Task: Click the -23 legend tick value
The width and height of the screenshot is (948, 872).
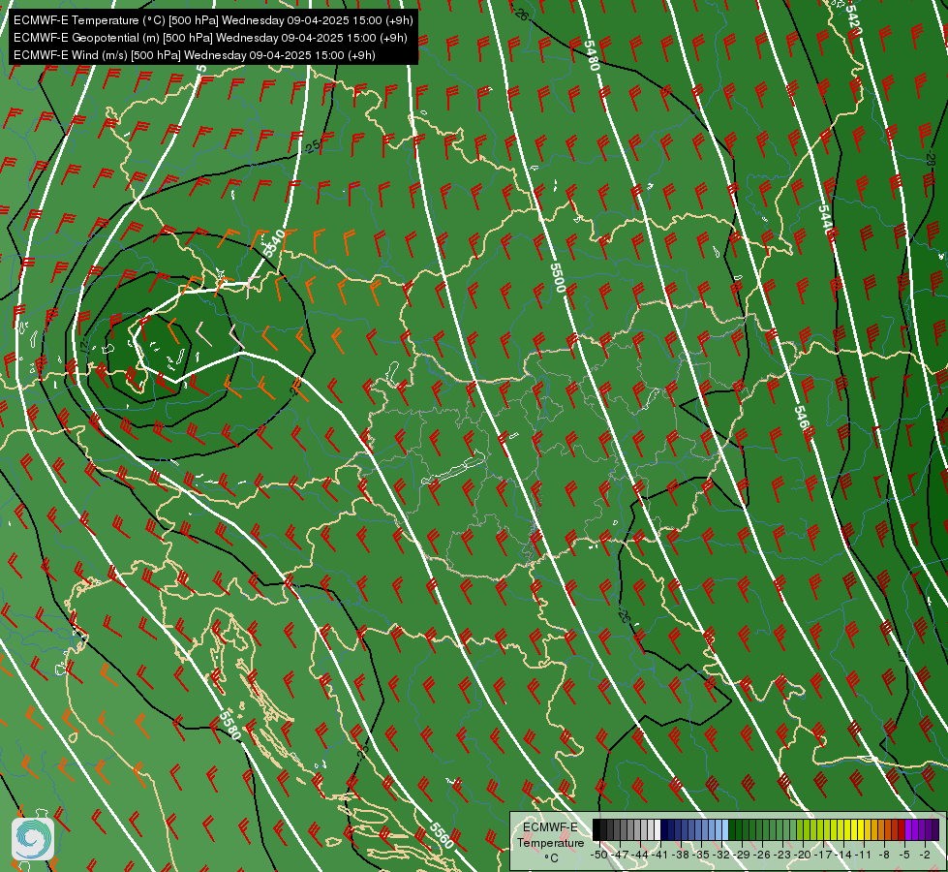Action: [782, 855]
